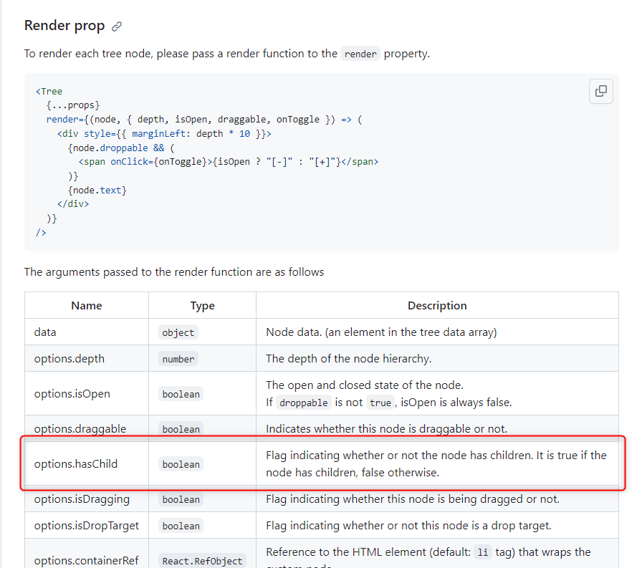Select the "options.isDropTarget" name cell
Screen dimensions: 642x568
click(87, 526)
